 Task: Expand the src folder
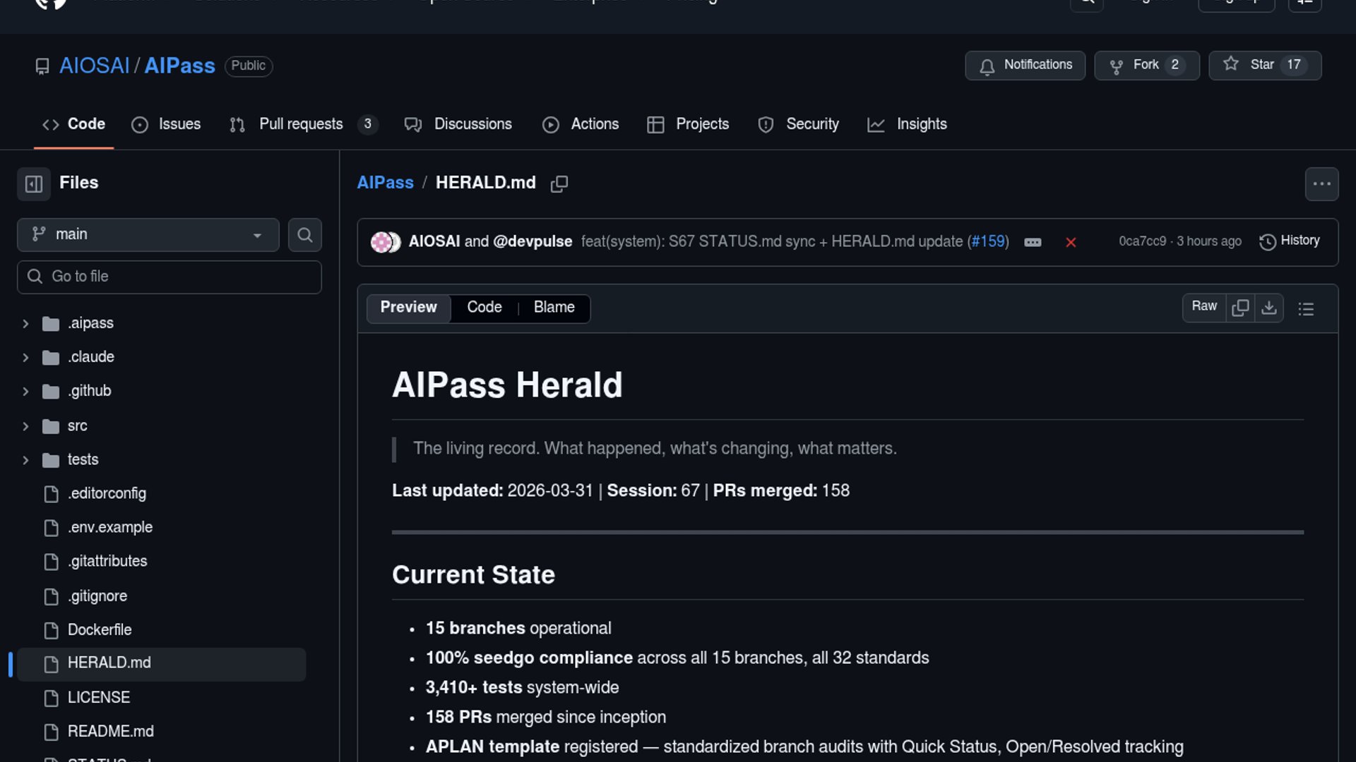(x=25, y=426)
